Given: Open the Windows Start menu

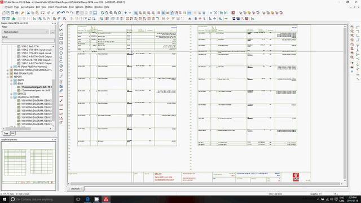Looking at the screenshot, I should [x=5, y=199].
